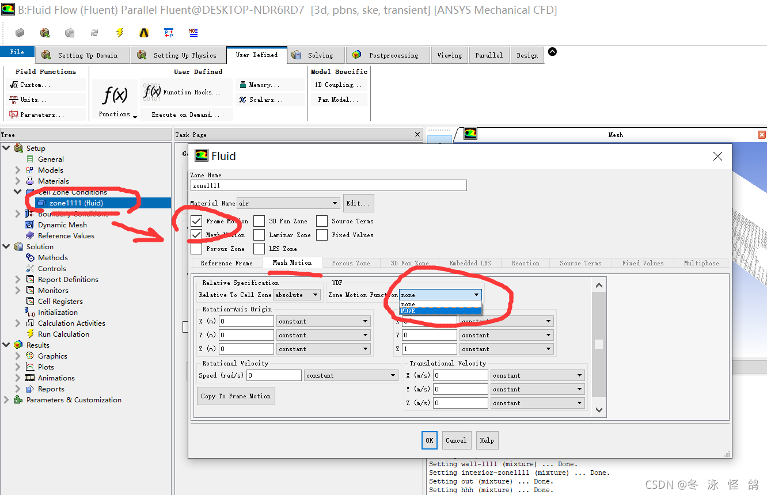Open user-defined Scalars settings
Screen dimensions: 767x495
click(269, 100)
